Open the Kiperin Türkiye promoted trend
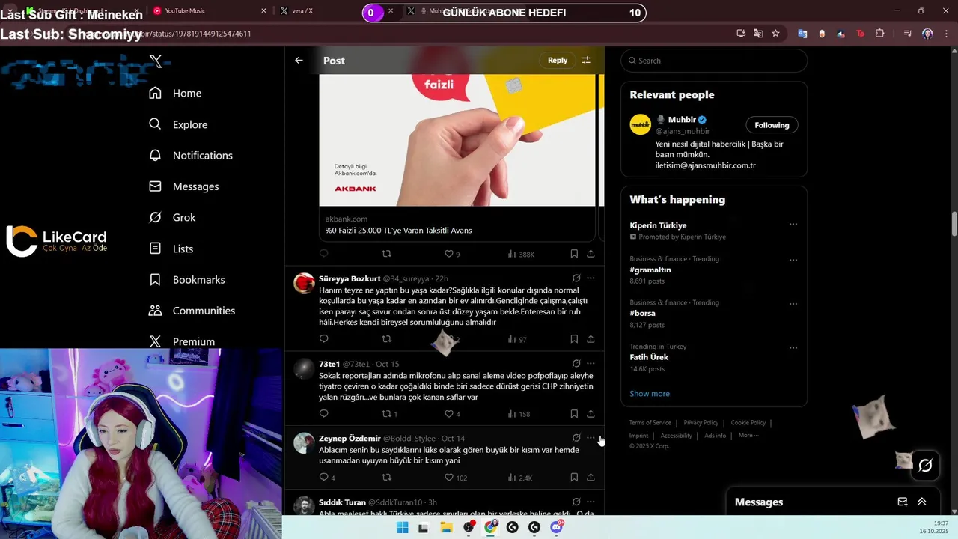 coord(658,225)
